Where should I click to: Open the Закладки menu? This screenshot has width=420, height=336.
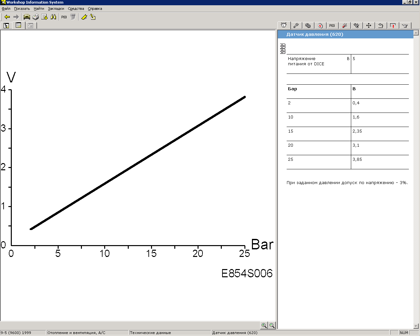pos(56,9)
